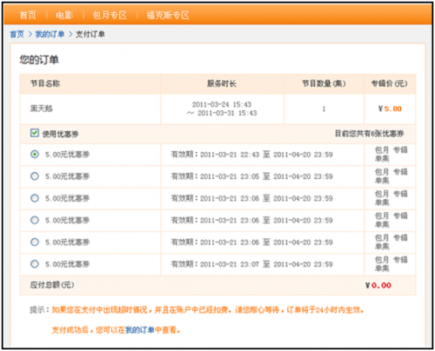
Task: Click the 服务时长 column header
Action: pos(222,83)
